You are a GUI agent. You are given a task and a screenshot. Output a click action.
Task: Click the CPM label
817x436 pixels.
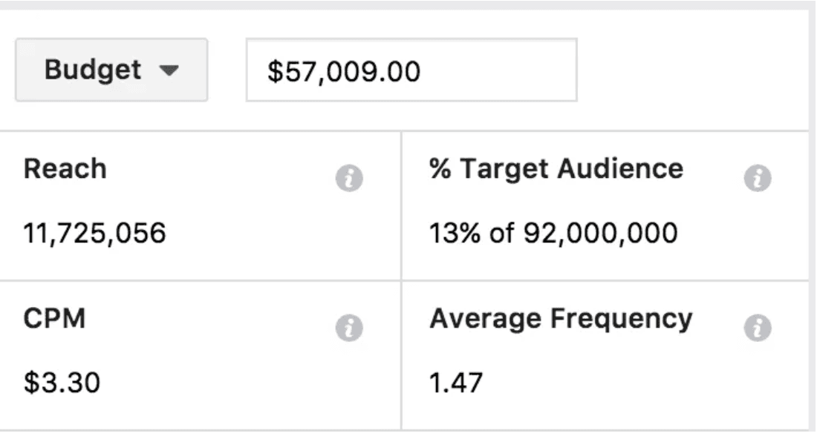coord(54,319)
